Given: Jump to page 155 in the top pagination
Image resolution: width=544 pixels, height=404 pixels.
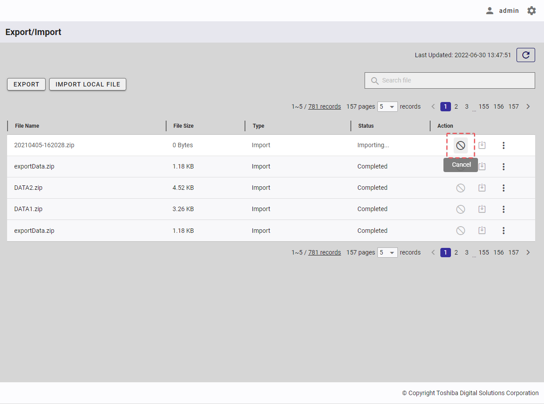Looking at the screenshot, I should 484,106.
